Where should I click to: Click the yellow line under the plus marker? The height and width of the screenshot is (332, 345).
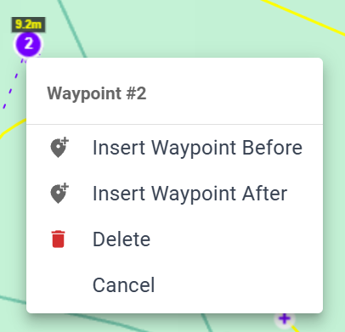[295, 329]
